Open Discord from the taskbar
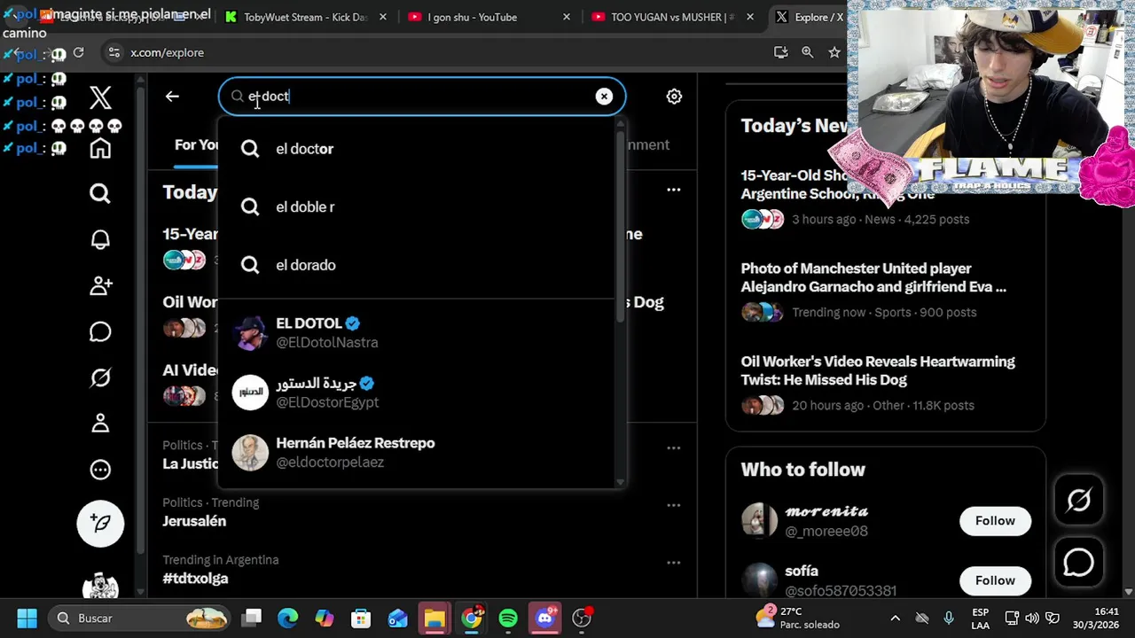Viewport: 1135px width, 638px height. coord(545,618)
